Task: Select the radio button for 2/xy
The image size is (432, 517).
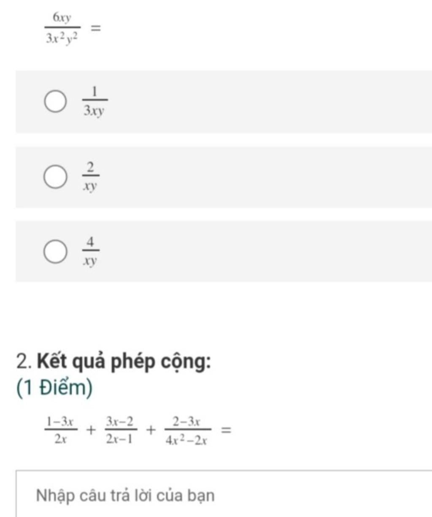Action: (55, 176)
